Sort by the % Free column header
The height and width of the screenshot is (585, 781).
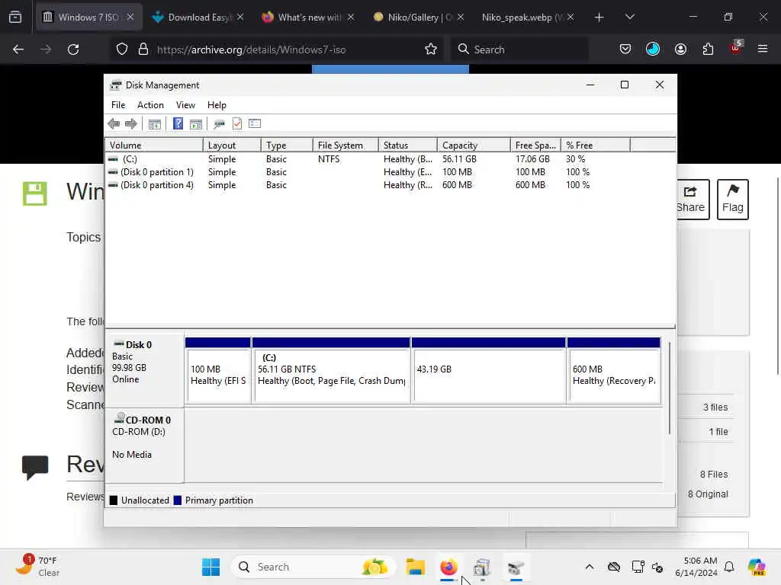pos(595,145)
